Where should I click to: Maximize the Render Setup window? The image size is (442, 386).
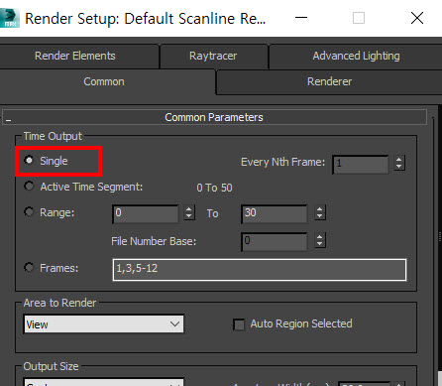pyautogui.click(x=359, y=18)
